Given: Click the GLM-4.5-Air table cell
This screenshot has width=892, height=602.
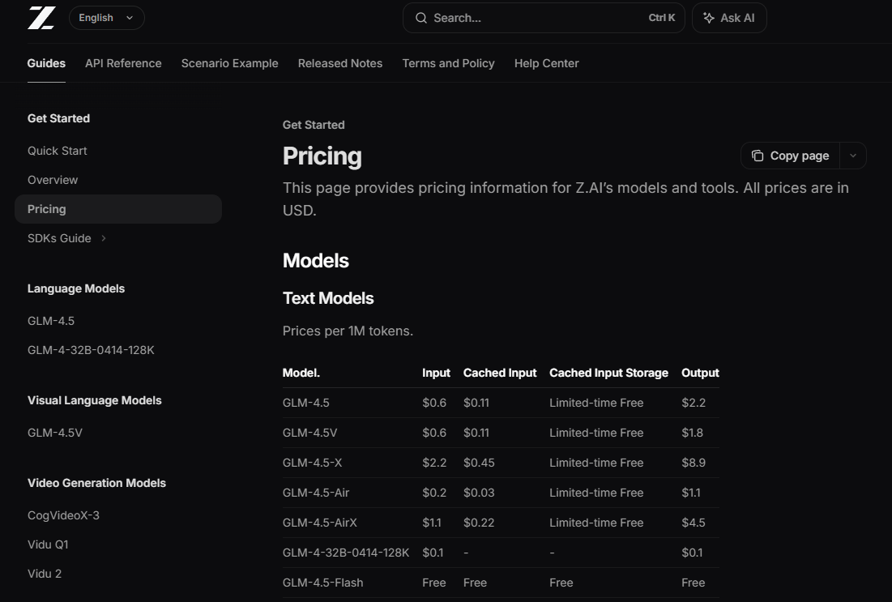Looking at the screenshot, I should (x=316, y=493).
